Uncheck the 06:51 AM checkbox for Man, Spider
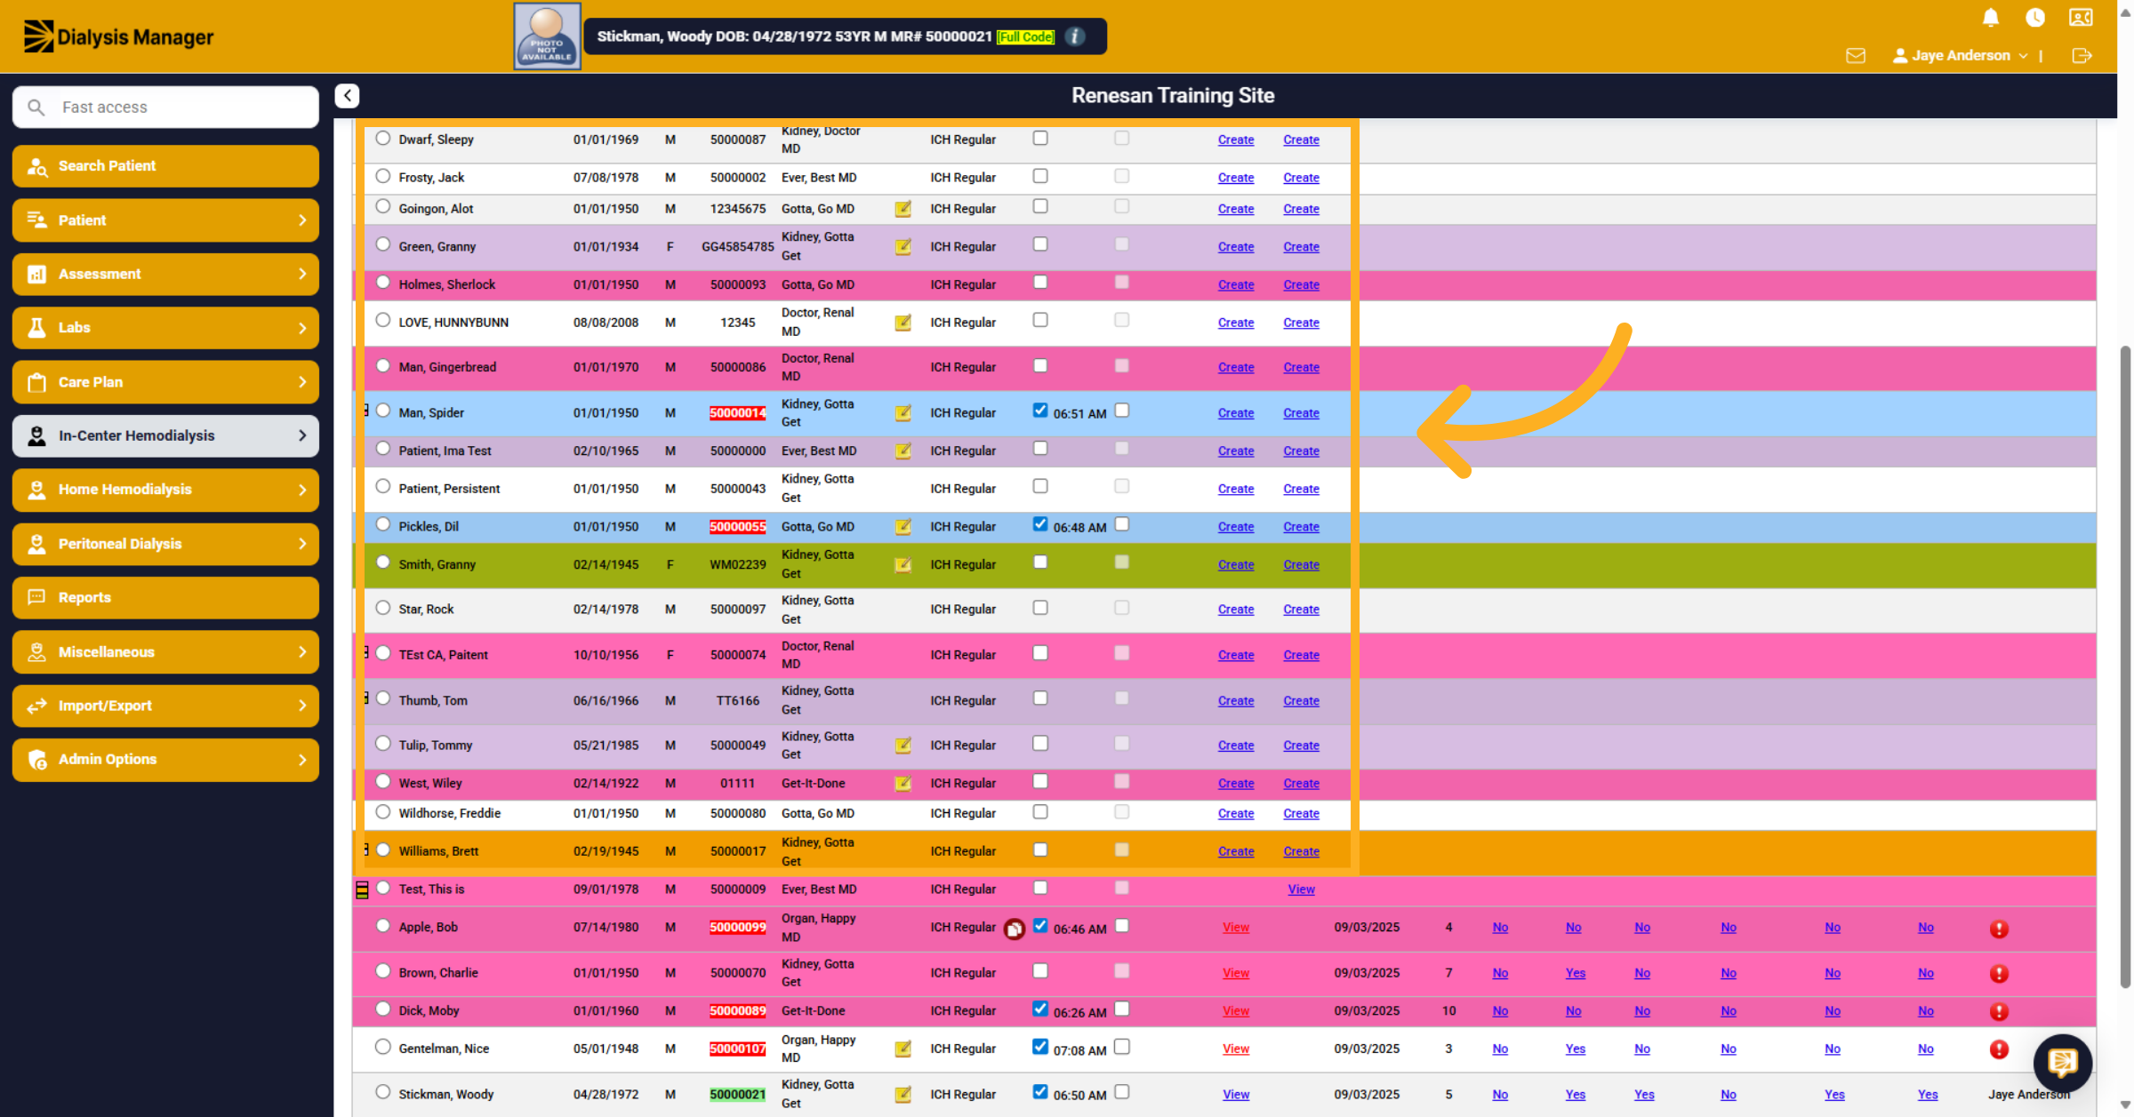This screenshot has width=2134, height=1117. click(1039, 411)
